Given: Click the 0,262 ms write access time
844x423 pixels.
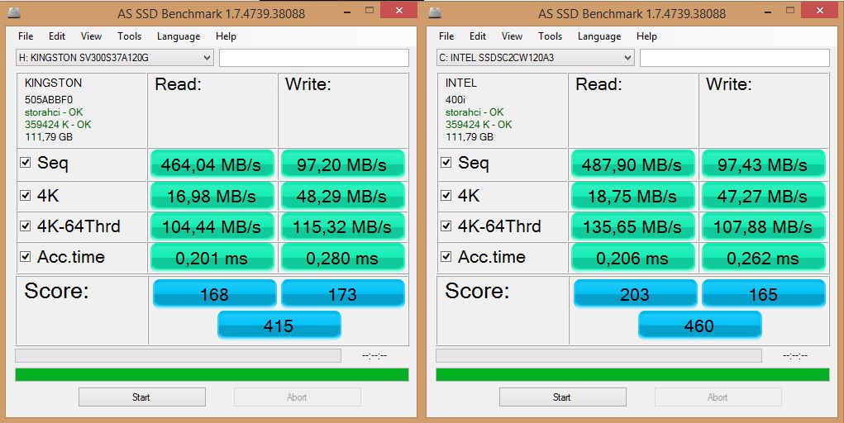Looking at the screenshot, I should (x=763, y=258).
